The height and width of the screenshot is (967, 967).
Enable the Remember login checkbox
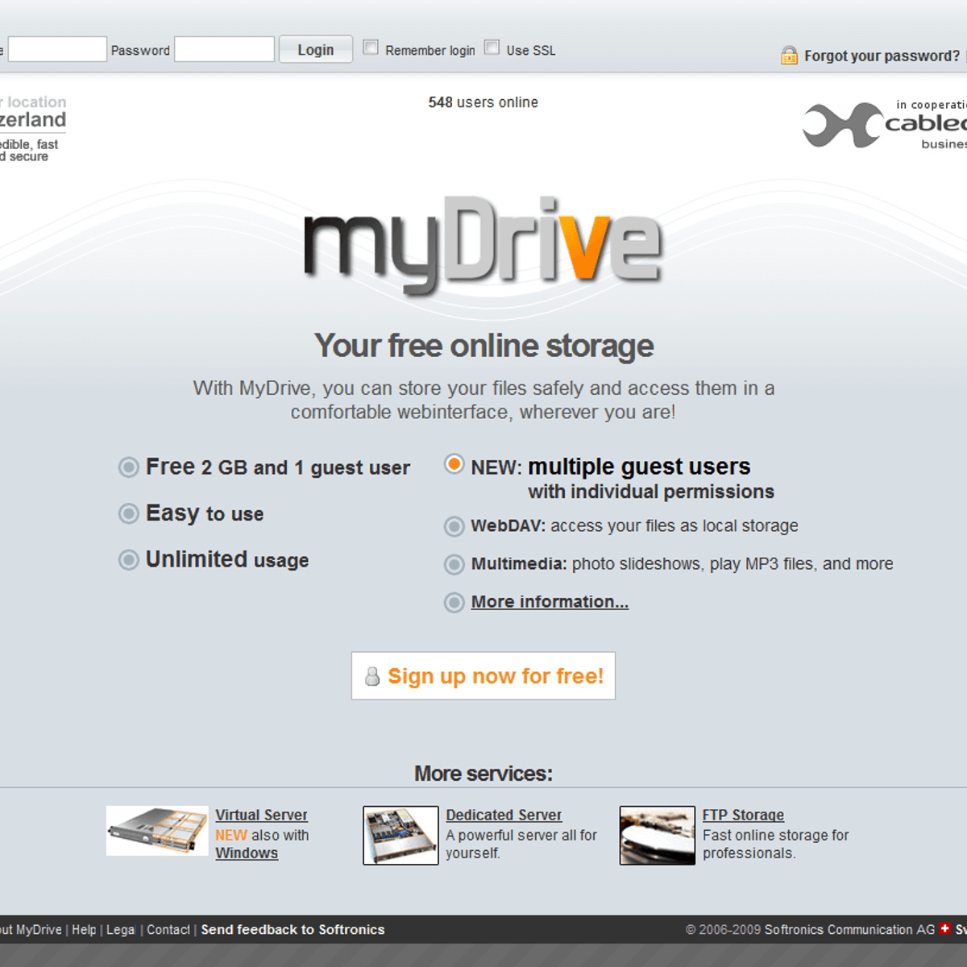tap(371, 48)
